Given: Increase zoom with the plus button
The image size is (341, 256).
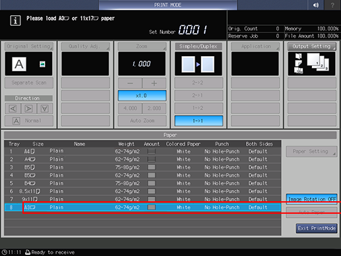Looking at the screenshot, I should (154, 83).
